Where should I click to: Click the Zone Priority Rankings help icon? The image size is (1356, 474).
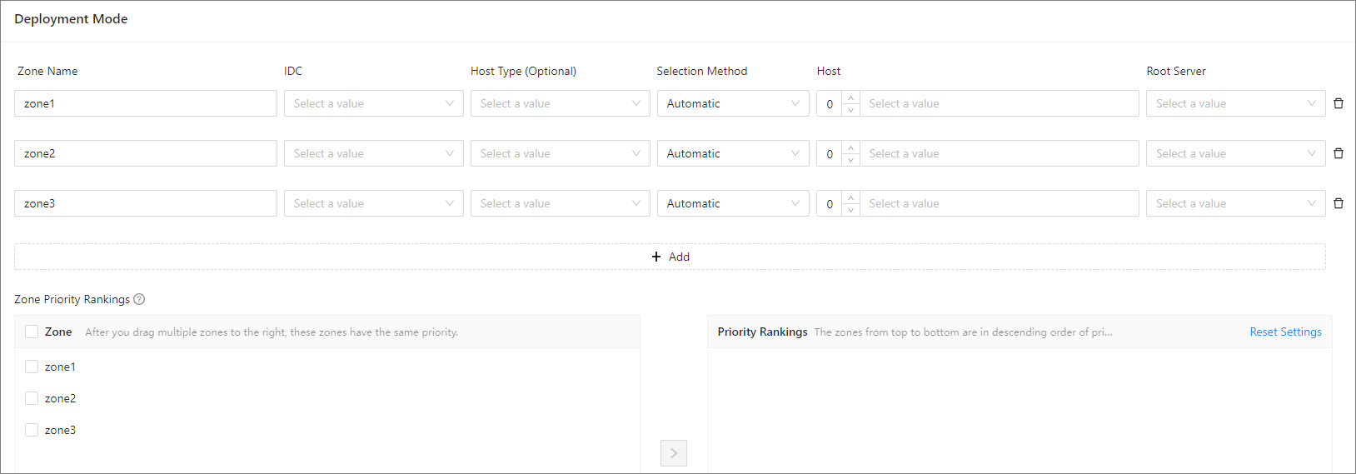click(139, 299)
